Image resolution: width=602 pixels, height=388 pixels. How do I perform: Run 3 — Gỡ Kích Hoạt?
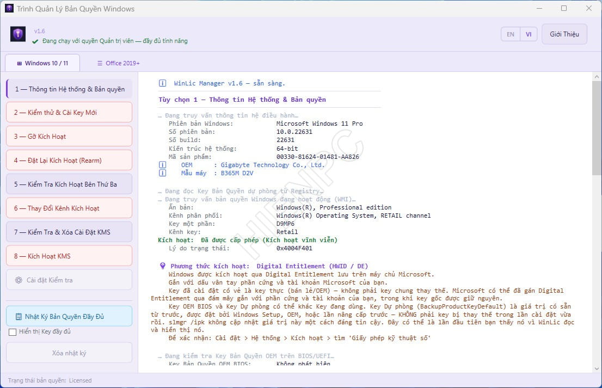[69, 136]
